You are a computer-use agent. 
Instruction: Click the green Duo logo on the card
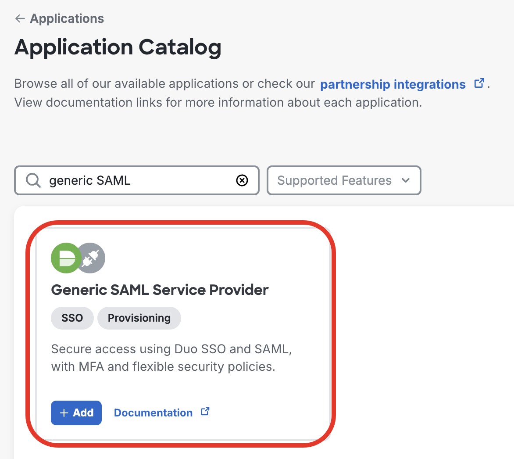click(x=66, y=258)
